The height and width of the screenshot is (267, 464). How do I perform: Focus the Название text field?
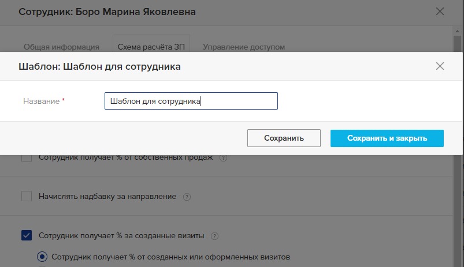point(191,101)
